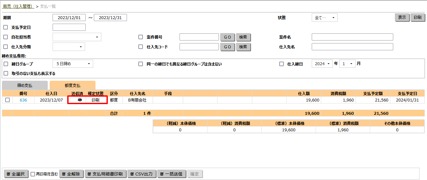Open the 仕入締日 year dropdown showing 2024
The width and height of the screenshot is (427, 180).
point(322,64)
